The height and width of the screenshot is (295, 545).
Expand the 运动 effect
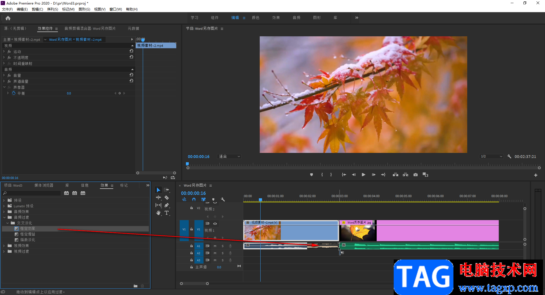4,51
